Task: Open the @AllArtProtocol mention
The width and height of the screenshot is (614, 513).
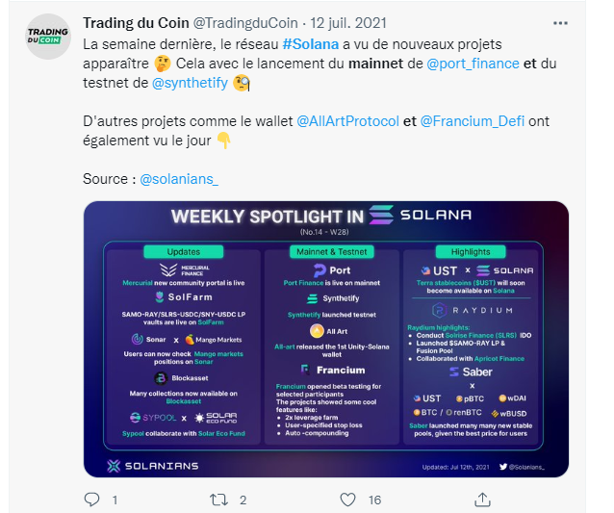Action: point(347,121)
